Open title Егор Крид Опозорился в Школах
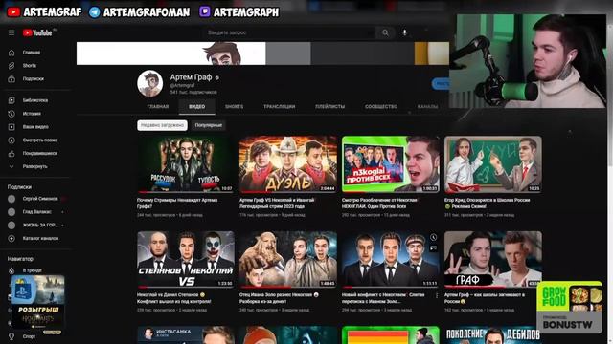The height and width of the screenshot is (344, 613). (x=488, y=204)
